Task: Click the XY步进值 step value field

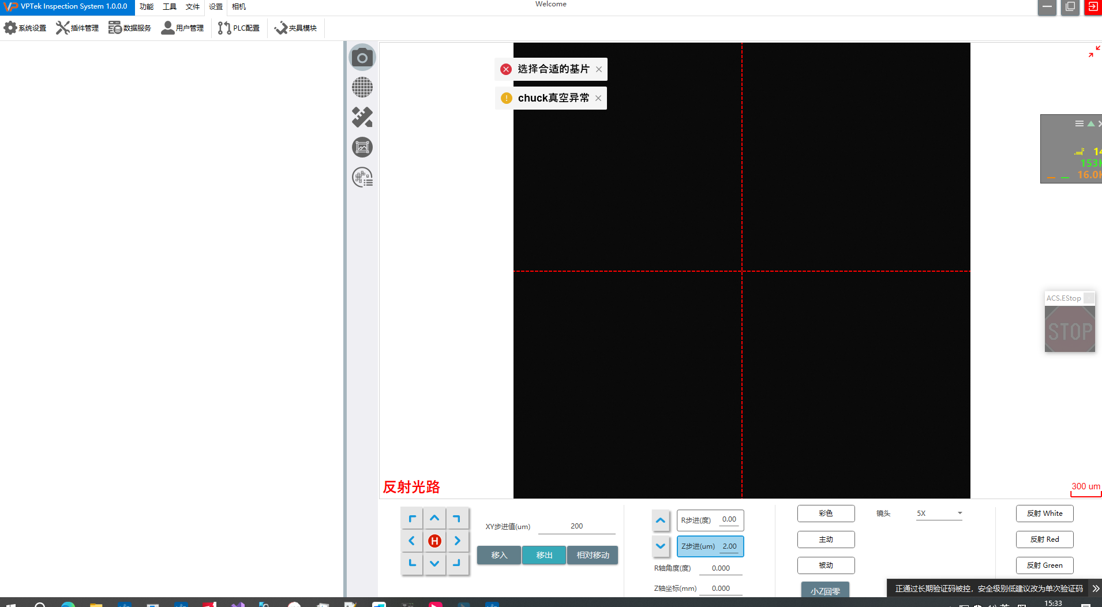Action: [576, 526]
